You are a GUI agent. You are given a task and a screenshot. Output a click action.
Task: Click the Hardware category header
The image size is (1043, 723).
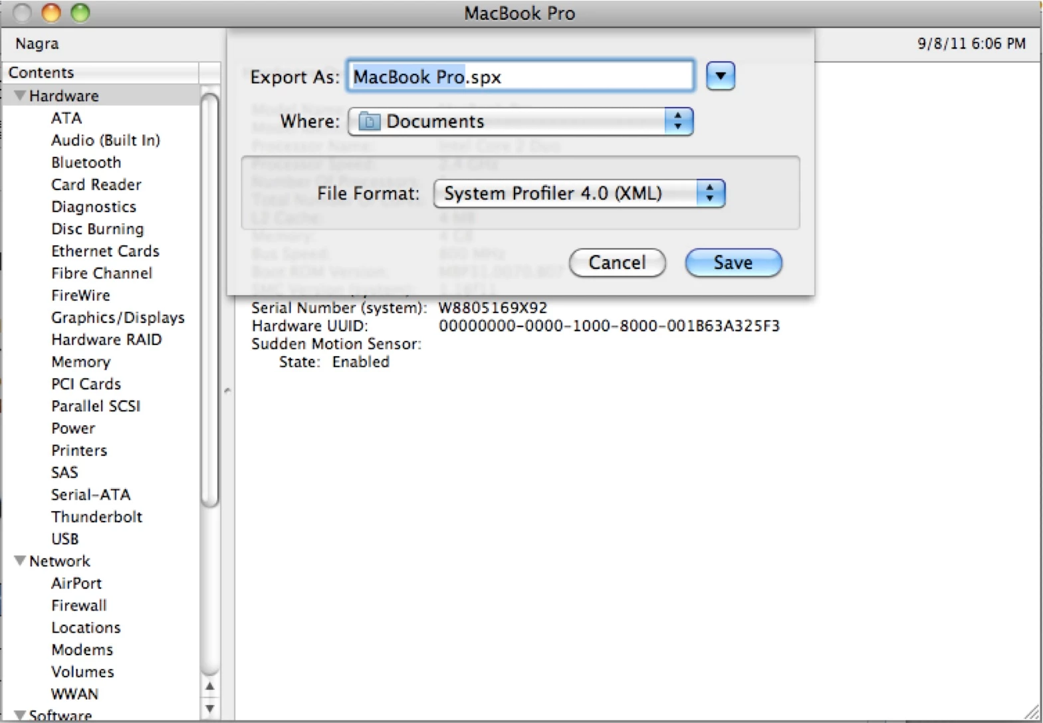point(64,96)
